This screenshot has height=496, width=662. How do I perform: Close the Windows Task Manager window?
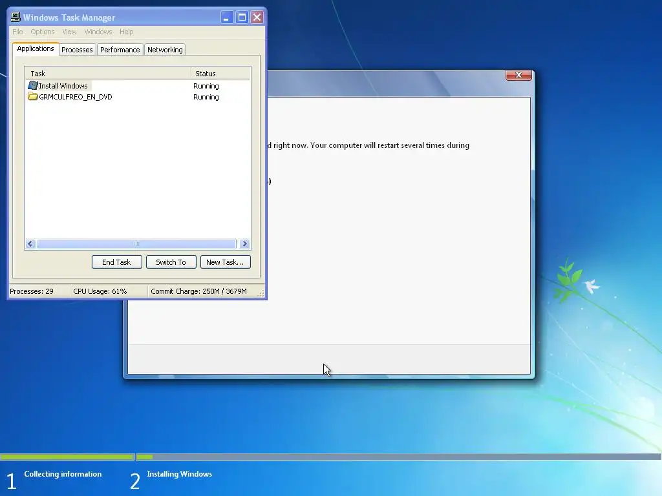coord(257,17)
